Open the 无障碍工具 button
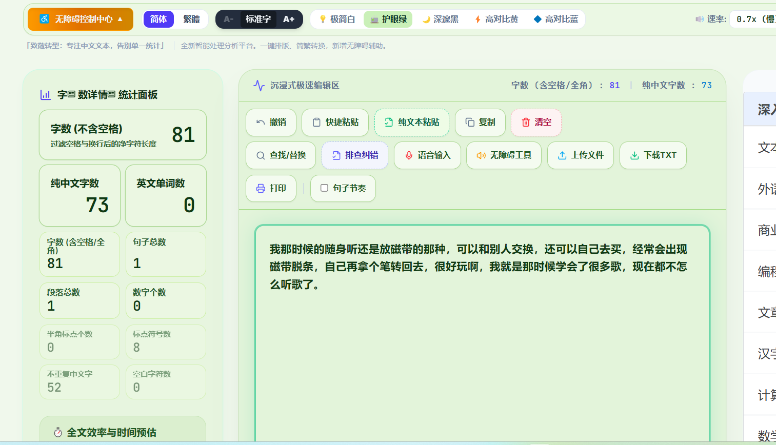The height and width of the screenshot is (445, 776). [x=504, y=155]
